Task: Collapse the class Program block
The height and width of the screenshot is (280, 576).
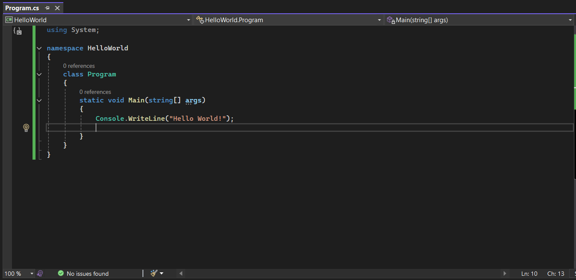Action: tap(39, 74)
